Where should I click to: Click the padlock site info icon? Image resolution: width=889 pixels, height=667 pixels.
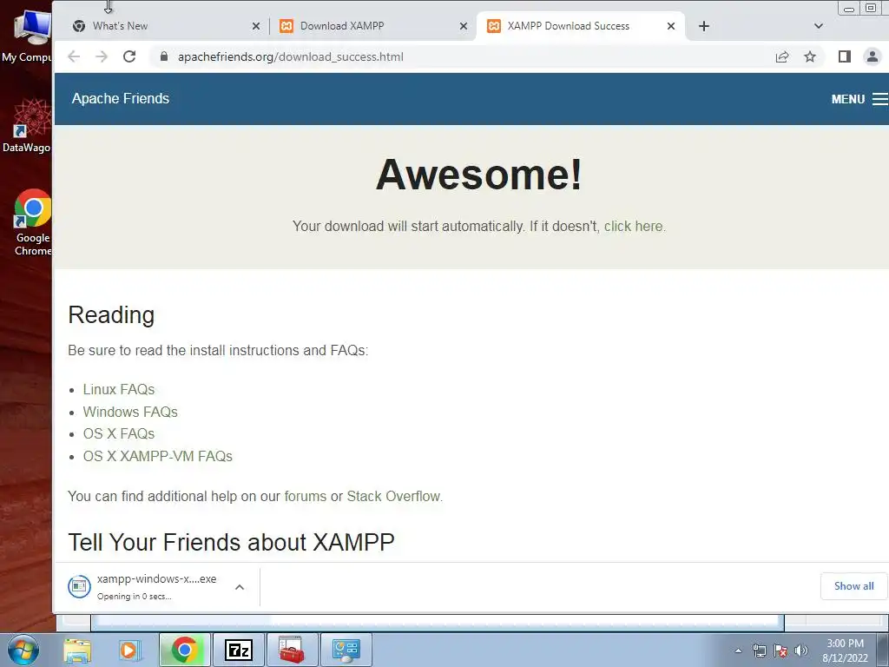coord(164,56)
